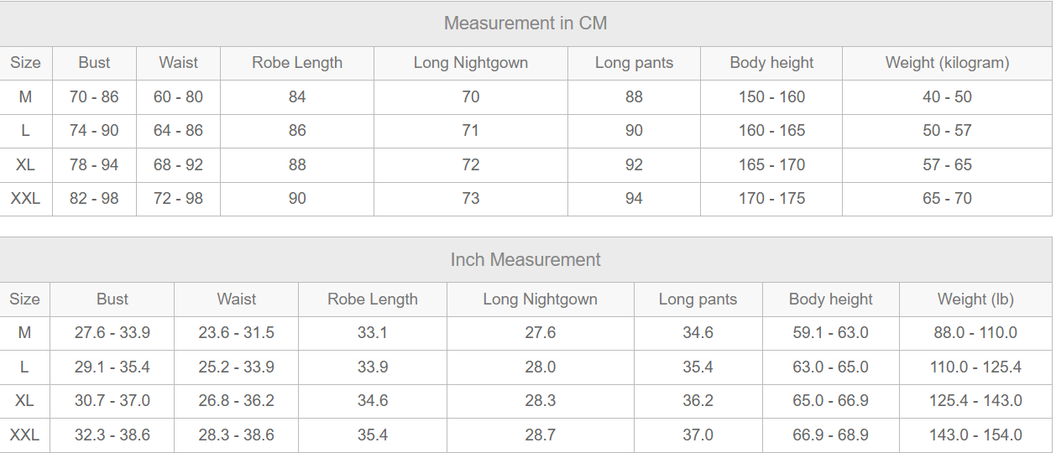Select nightgown length value "28.3"
The height and width of the screenshot is (453, 1056).
tap(540, 401)
